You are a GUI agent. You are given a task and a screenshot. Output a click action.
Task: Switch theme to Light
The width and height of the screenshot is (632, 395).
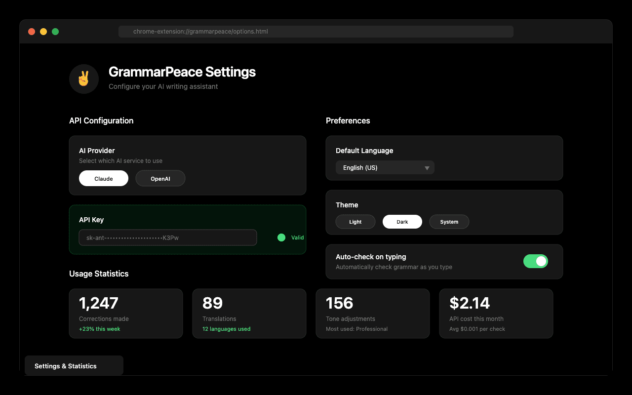tap(355, 222)
